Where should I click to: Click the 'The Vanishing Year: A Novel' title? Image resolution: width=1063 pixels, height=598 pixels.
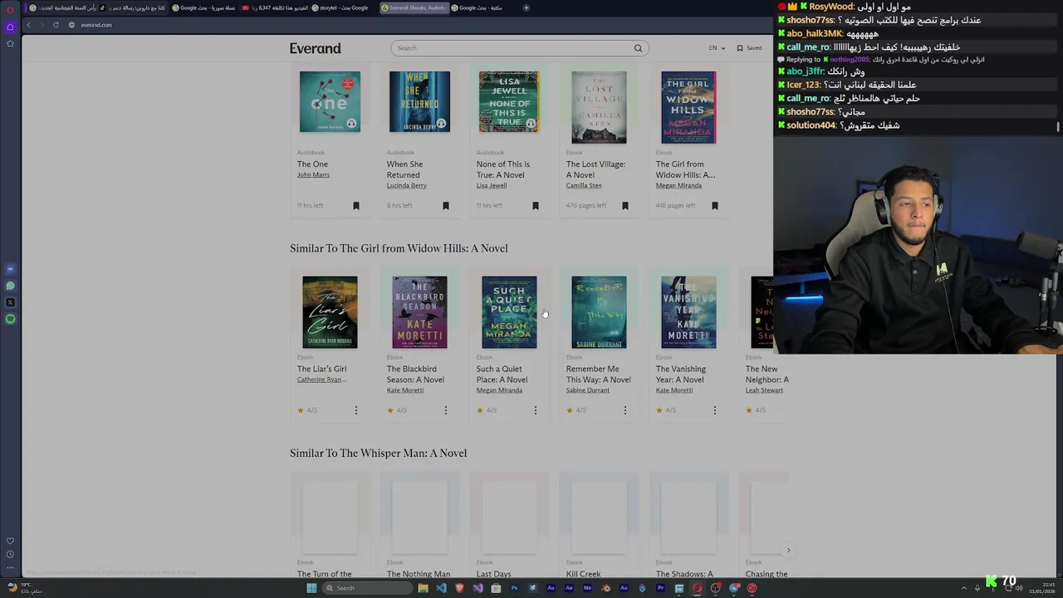[681, 375]
